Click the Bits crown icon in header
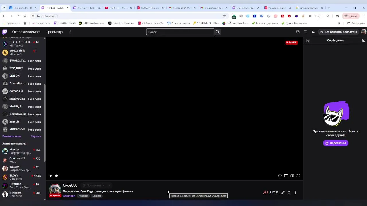367x206 pixels. [313, 32]
